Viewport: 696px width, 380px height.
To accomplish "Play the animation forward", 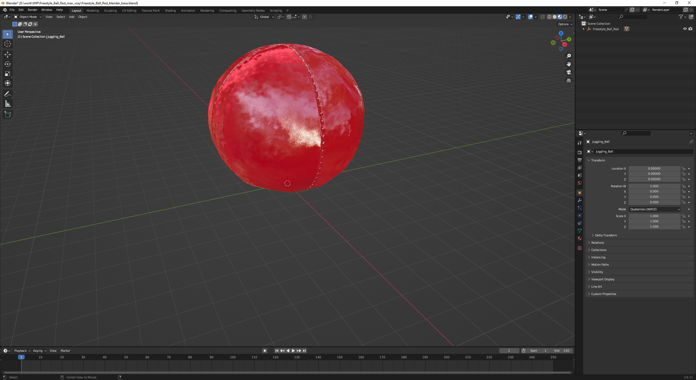I will tap(293, 351).
